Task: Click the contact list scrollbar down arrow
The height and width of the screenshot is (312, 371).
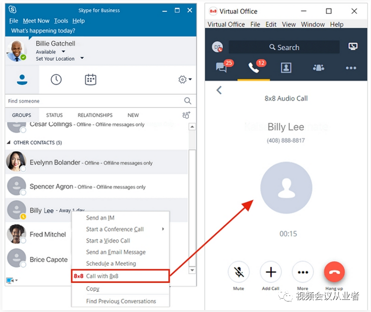Action: pos(192,270)
